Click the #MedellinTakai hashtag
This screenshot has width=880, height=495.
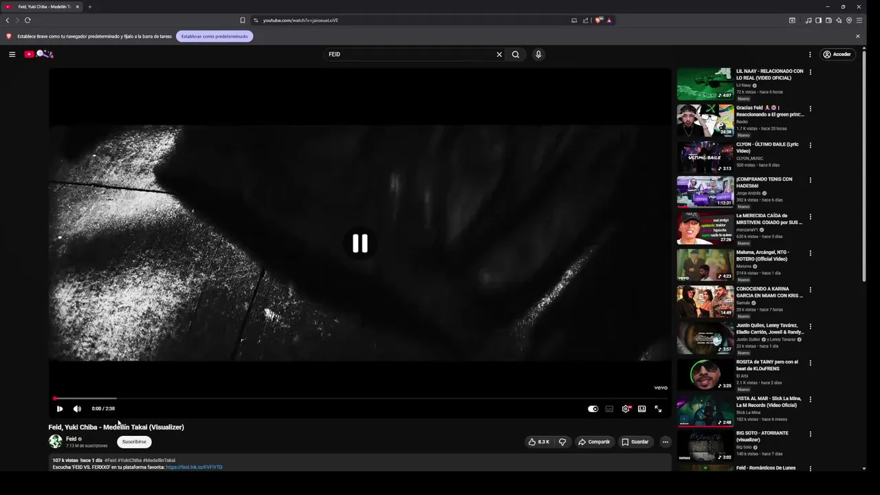[x=159, y=461]
